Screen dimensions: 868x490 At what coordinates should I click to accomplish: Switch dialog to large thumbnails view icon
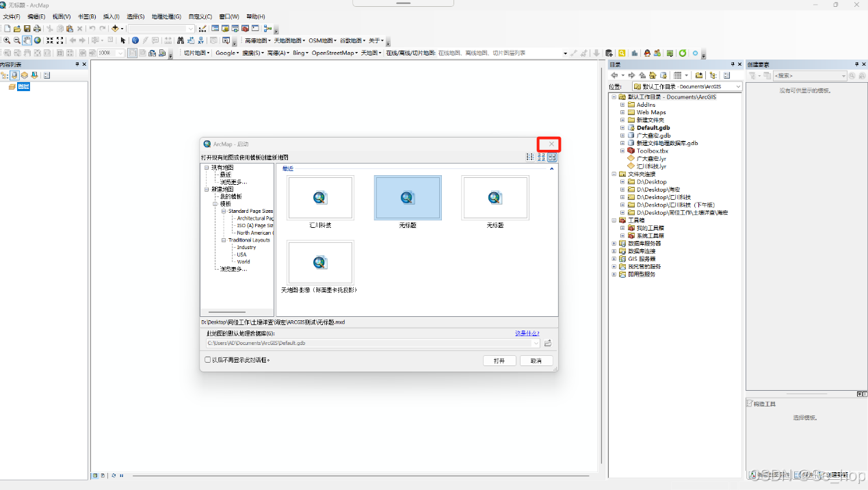point(553,157)
